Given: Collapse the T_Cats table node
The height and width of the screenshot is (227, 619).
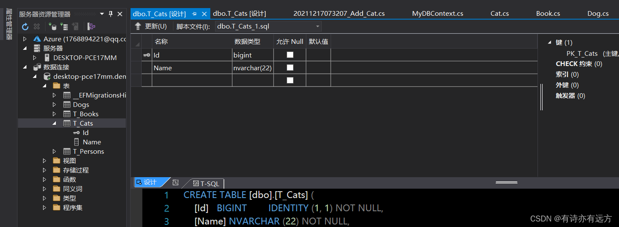Looking at the screenshot, I should pyautogui.click(x=54, y=124).
